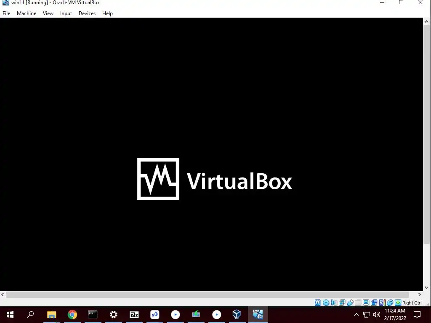
Task: Select the running win11 VM taskbar icon
Action: point(258,315)
